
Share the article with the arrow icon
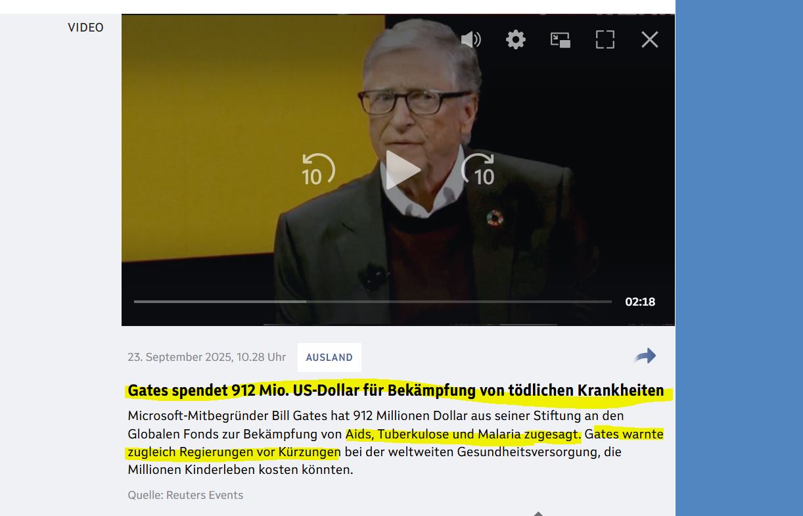click(645, 356)
